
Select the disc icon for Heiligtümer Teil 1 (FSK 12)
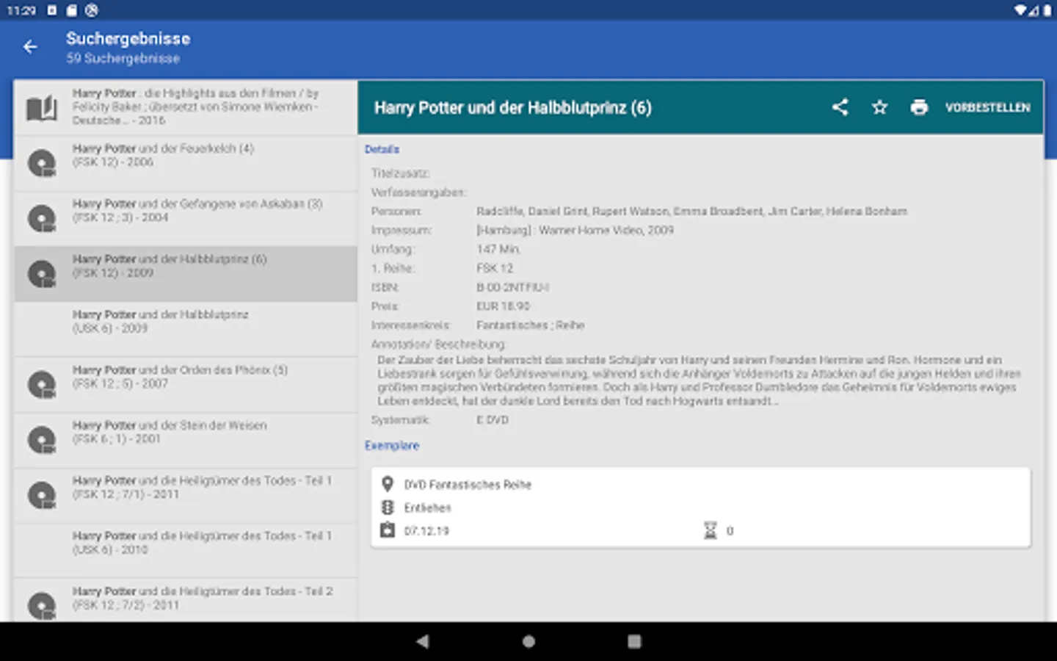coord(42,495)
